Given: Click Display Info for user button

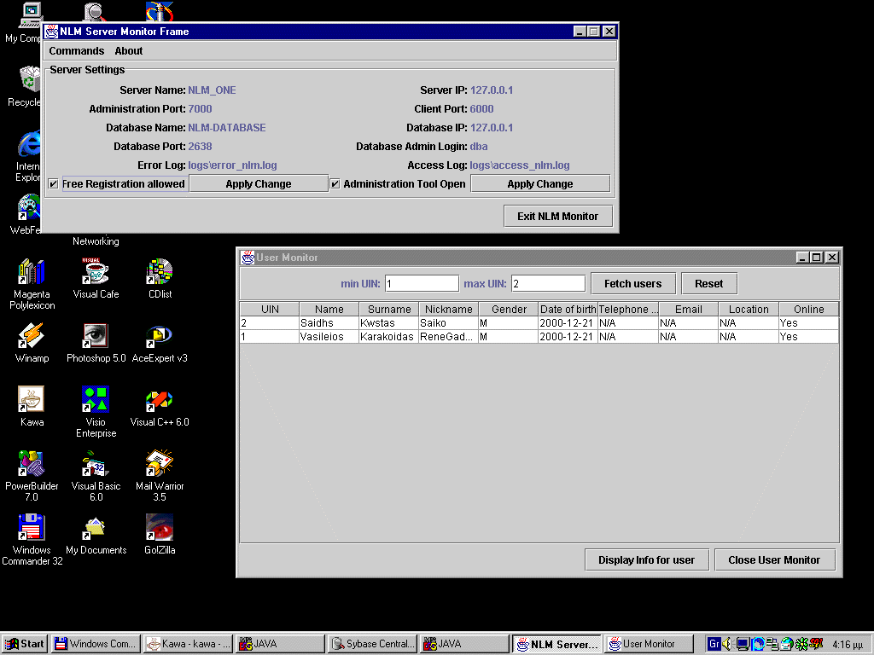Looking at the screenshot, I should [x=647, y=559].
